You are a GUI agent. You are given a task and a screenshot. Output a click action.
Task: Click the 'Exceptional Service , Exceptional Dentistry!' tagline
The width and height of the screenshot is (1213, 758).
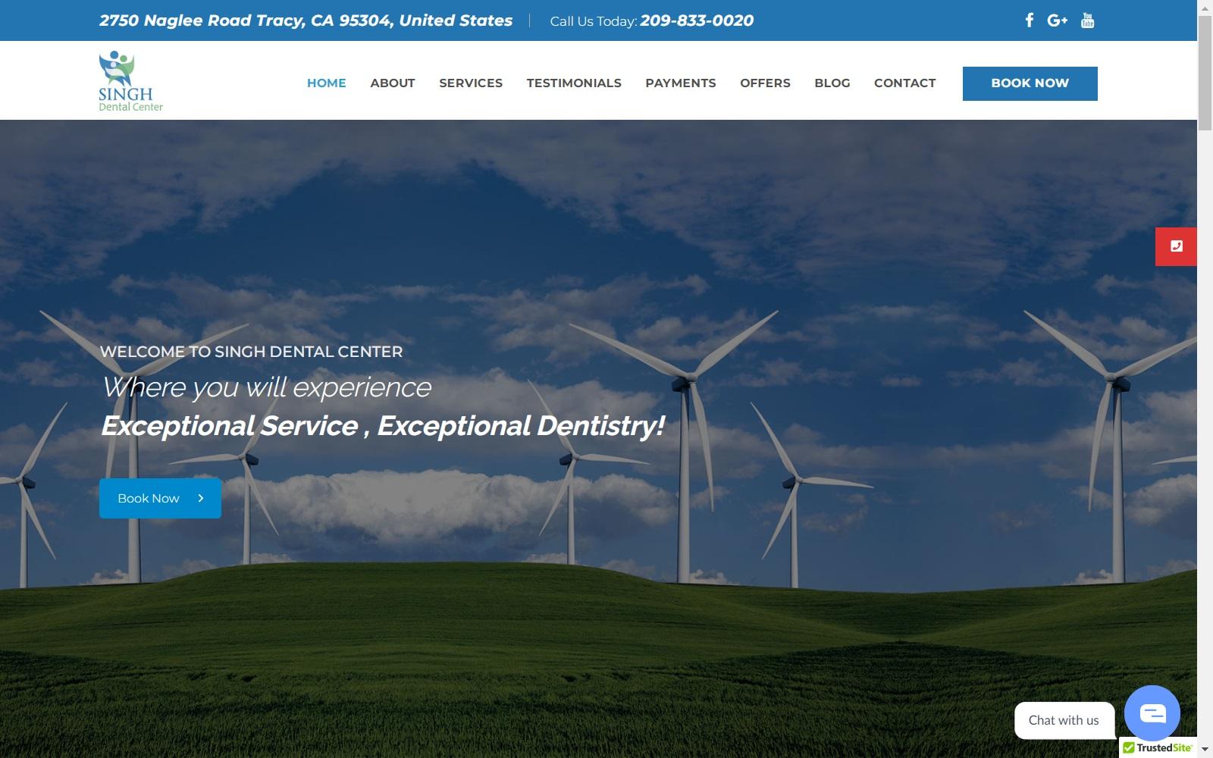tap(383, 426)
